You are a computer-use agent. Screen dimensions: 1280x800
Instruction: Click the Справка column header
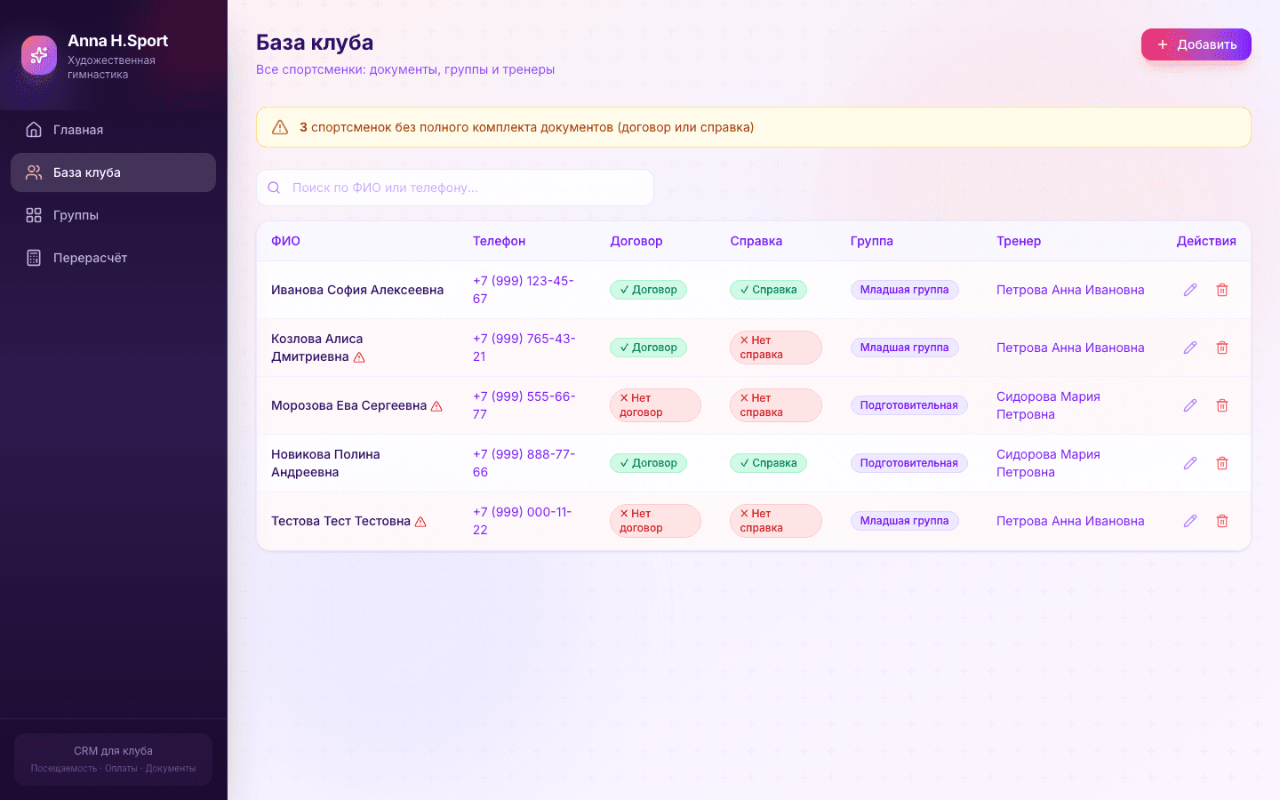pyautogui.click(x=756, y=241)
